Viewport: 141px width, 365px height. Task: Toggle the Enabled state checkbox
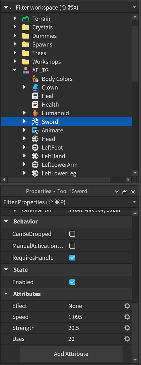72,282
